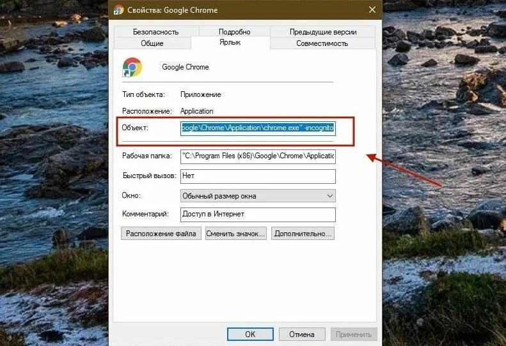Click the Сменить значок button
Image resolution: width=506 pixels, height=346 pixels.
point(235,234)
